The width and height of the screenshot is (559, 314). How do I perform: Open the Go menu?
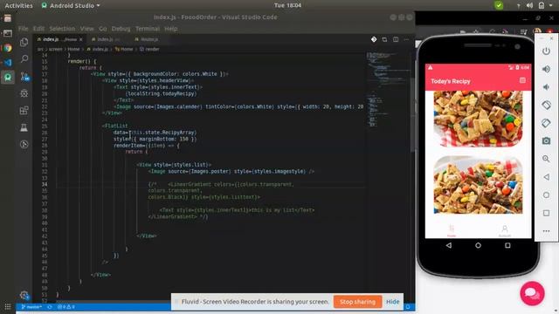(x=103, y=29)
